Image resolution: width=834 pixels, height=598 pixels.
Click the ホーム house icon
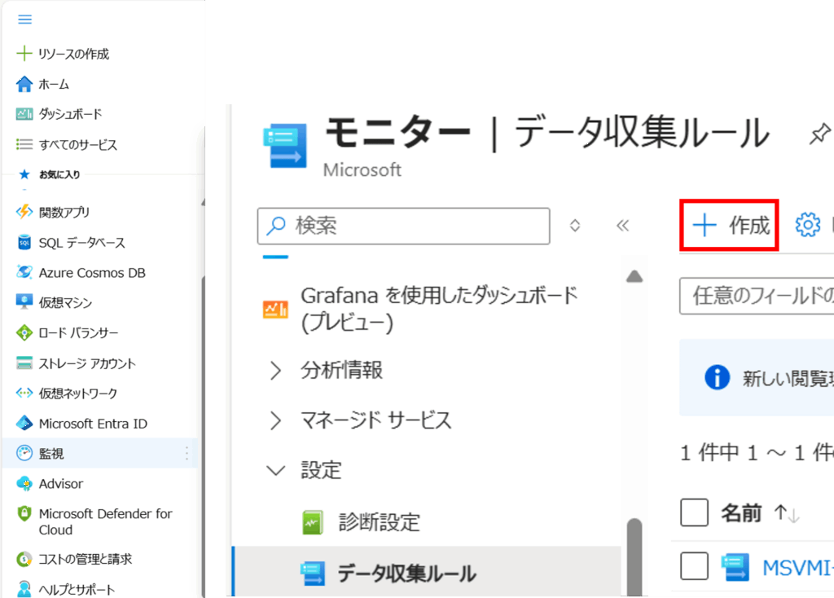pyautogui.click(x=24, y=84)
